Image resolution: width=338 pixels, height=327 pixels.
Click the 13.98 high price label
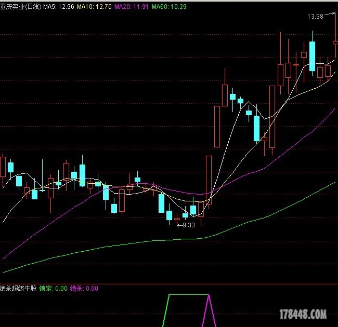(x=315, y=17)
